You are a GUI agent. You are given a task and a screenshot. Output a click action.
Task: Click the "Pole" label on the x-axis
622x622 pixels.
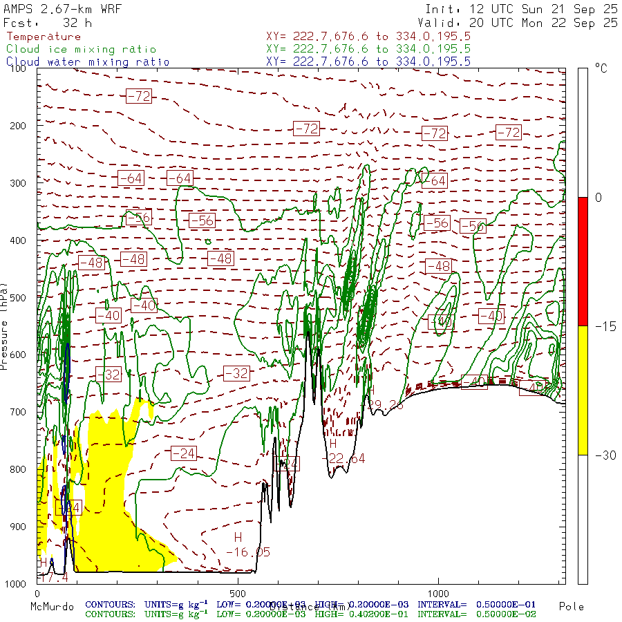[x=572, y=607]
